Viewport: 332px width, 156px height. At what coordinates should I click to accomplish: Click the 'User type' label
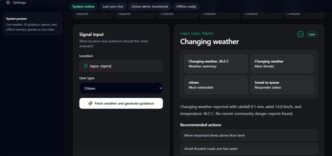point(87,78)
